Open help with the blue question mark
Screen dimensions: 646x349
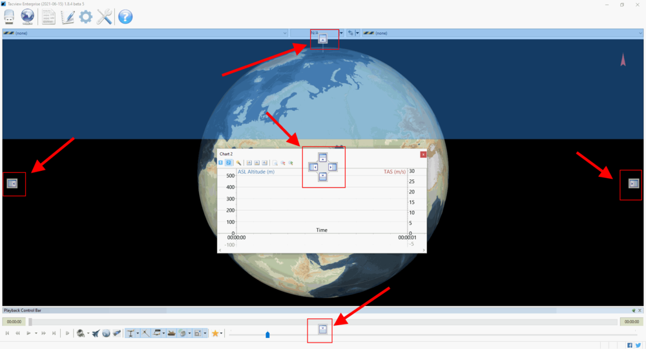[x=125, y=17]
